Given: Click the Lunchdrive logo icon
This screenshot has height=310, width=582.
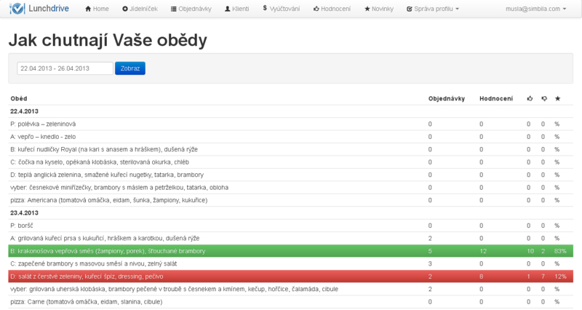Looking at the screenshot, I should (16, 9).
